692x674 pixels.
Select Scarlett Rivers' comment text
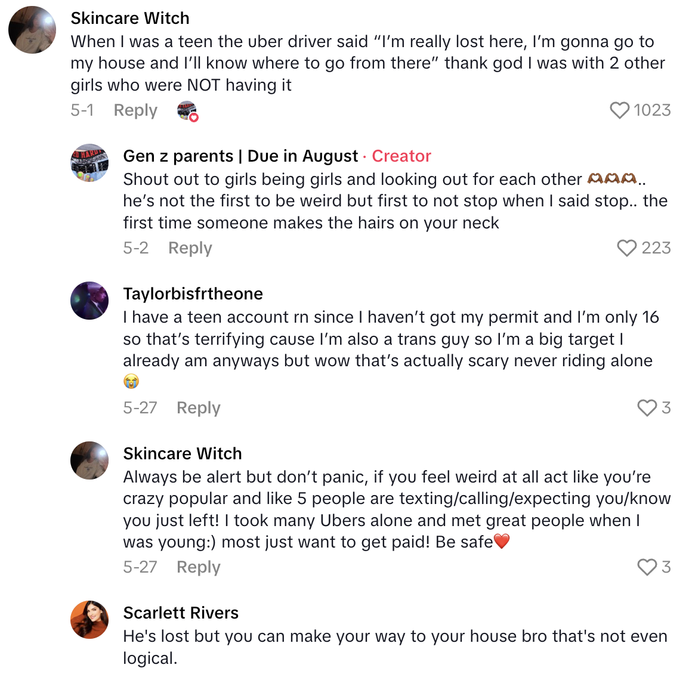click(395, 647)
